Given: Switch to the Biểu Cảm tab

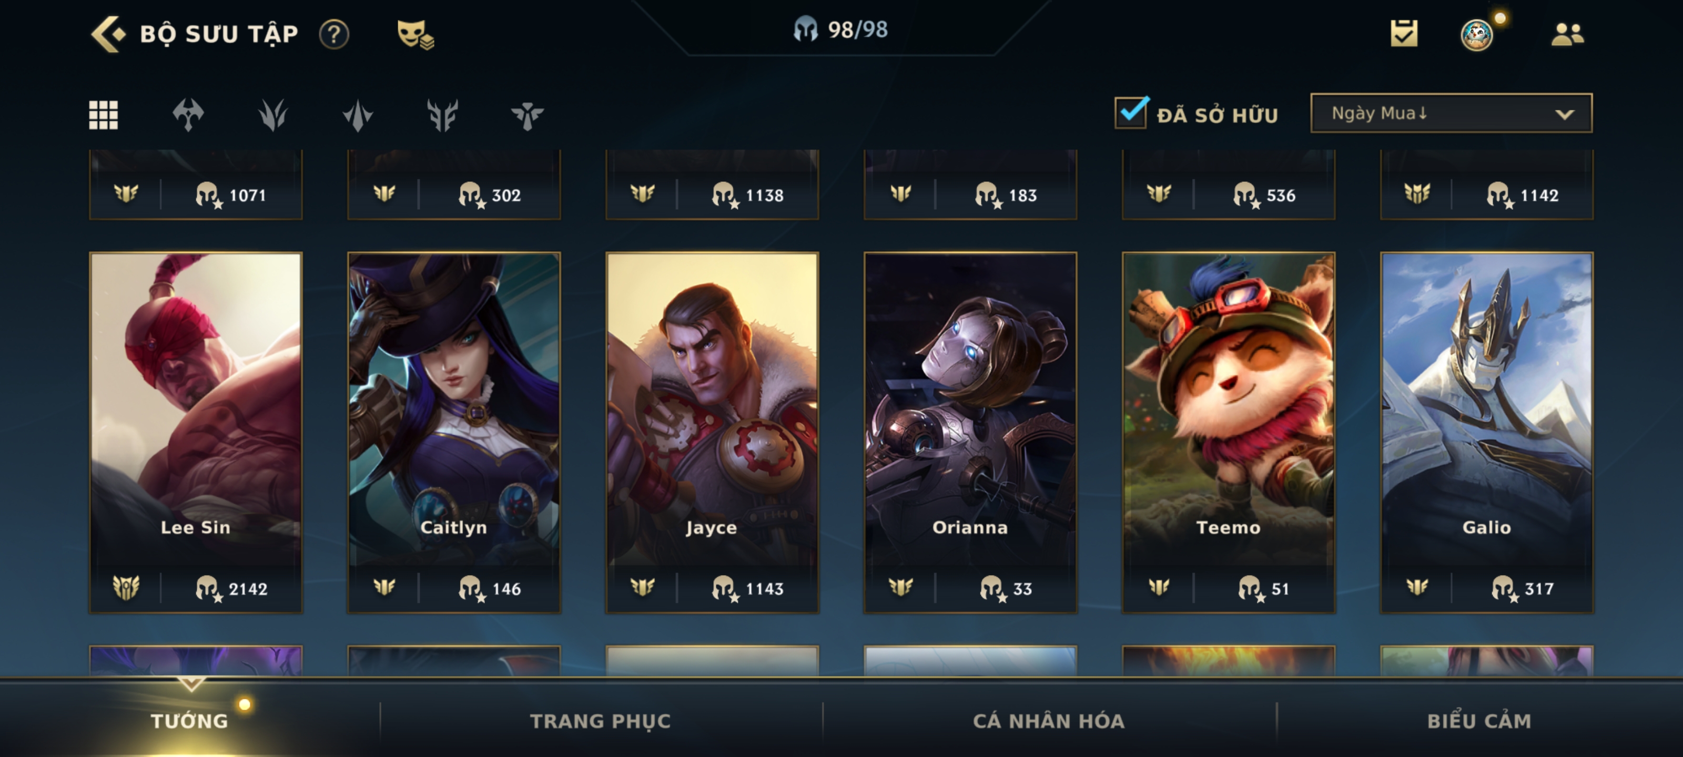Looking at the screenshot, I should click(1478, 720).
